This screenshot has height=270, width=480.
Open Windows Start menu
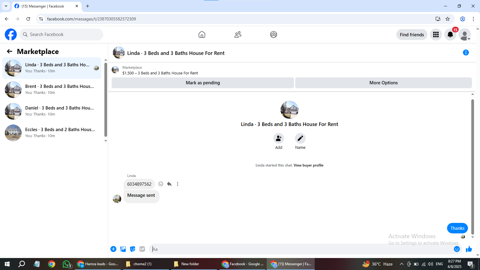click(7, 264)
